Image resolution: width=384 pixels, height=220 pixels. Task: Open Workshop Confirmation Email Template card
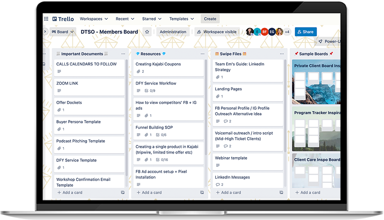tap(89, 182)
